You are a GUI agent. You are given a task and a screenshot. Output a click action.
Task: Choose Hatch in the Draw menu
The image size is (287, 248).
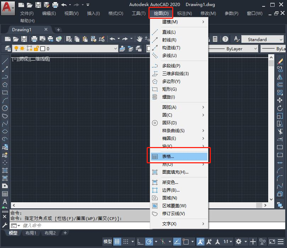coord(179,172)
